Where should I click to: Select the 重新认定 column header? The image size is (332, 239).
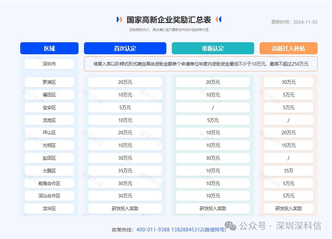(212, 48)
